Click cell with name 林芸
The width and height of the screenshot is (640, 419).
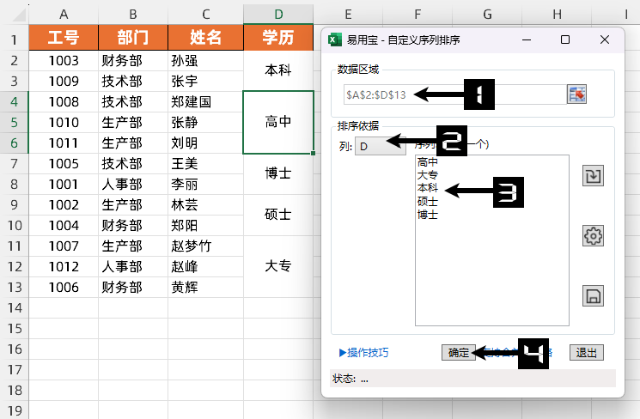click(x=205, y=205)
